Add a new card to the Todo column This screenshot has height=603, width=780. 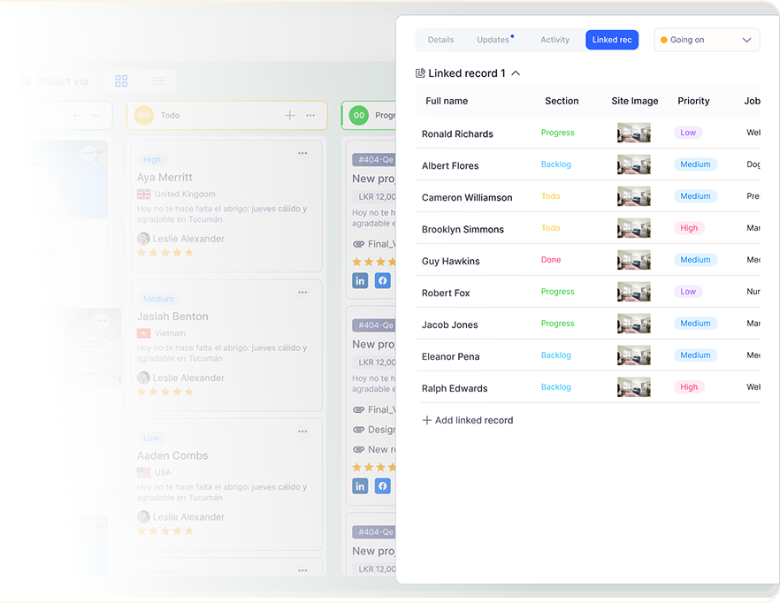click(289, 115)
